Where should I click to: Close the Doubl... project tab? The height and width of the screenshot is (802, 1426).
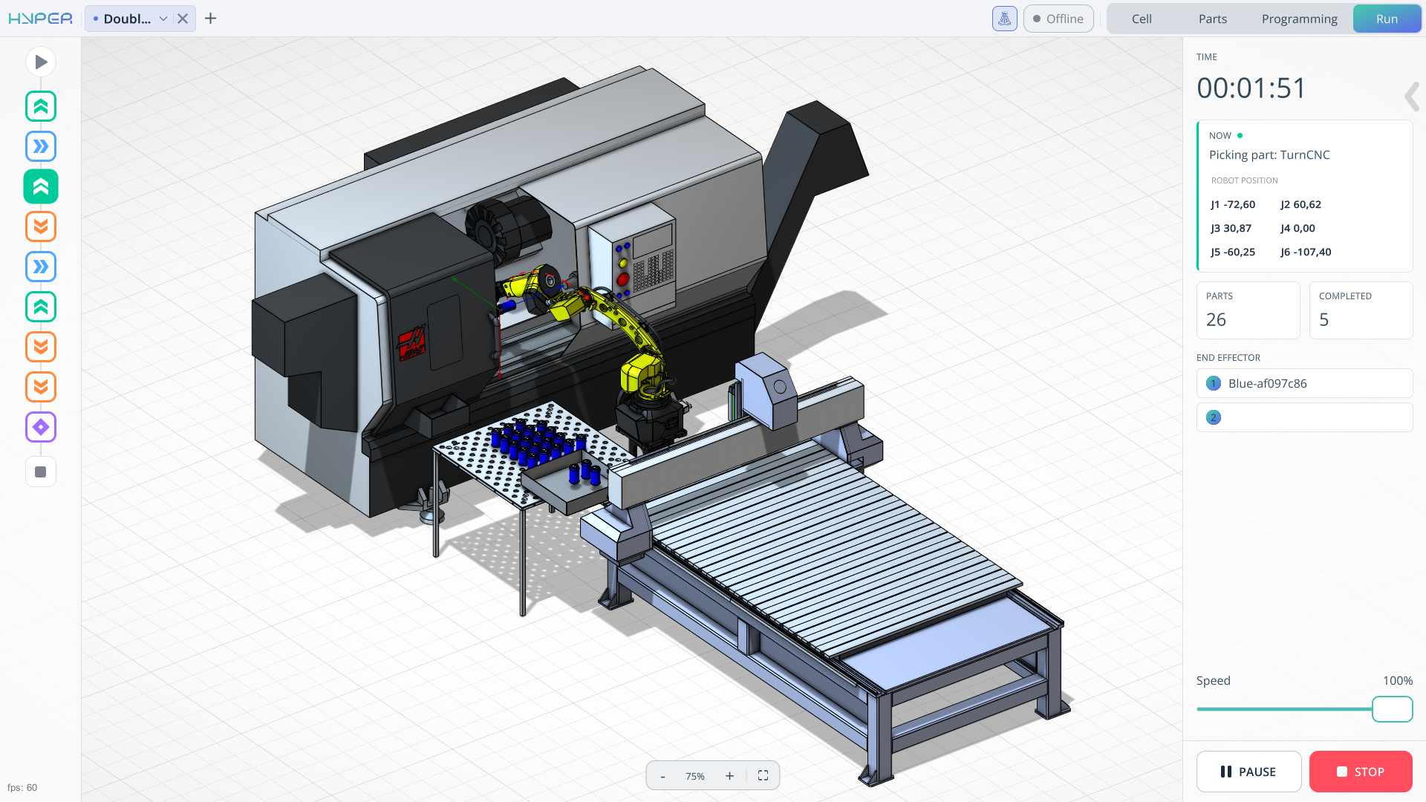tap(183, 19)
